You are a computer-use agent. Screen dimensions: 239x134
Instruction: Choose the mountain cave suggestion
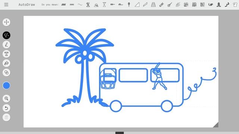point(96,5)
